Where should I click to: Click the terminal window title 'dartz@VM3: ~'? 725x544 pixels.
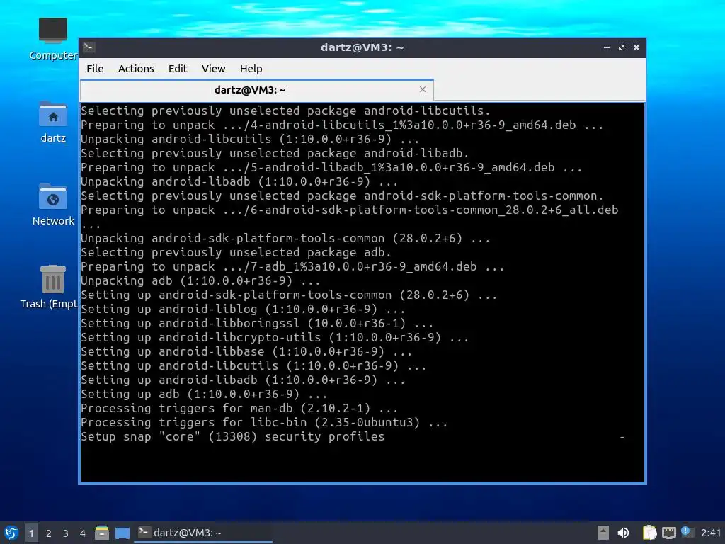point(362,47)
